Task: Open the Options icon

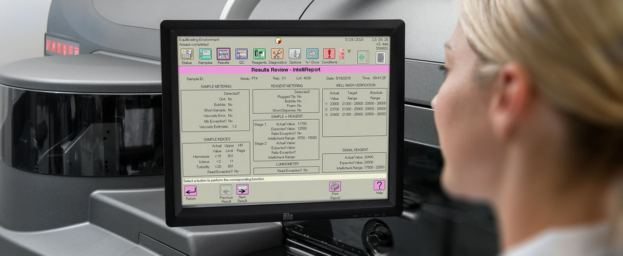Action: 295,54
